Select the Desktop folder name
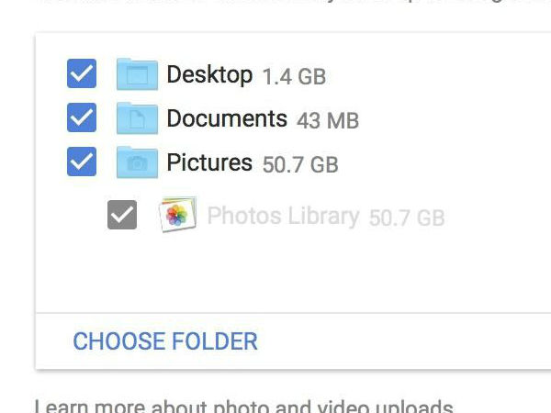The image size is (551, 413). (209, 74)
